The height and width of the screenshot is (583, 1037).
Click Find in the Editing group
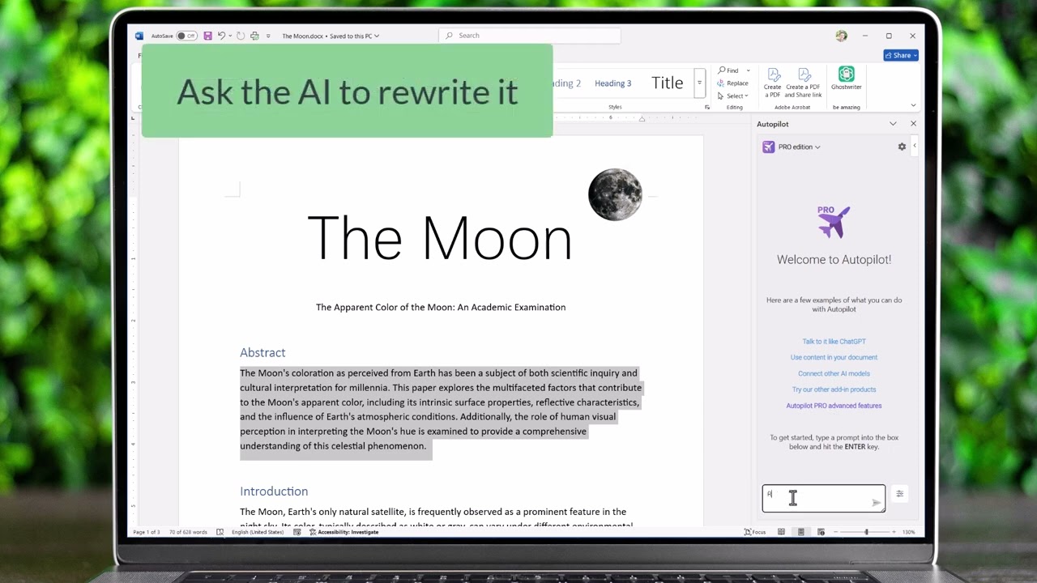729,70
